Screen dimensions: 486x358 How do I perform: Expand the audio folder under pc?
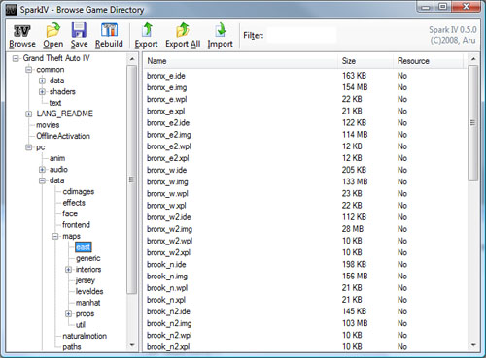coord(42,170)
